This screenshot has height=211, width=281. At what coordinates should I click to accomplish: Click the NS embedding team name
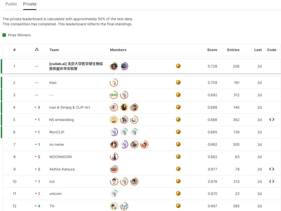[61, 120]
